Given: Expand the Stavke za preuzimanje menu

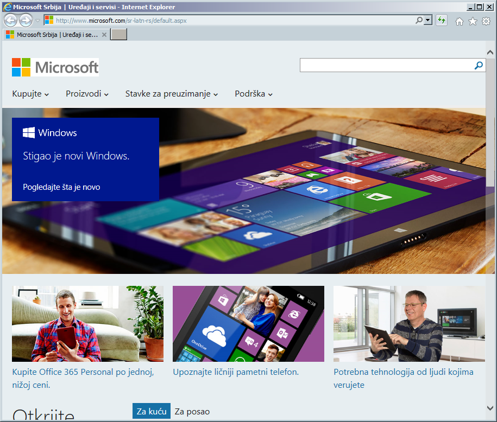Looking at the screenshot, I should (172, 94).
